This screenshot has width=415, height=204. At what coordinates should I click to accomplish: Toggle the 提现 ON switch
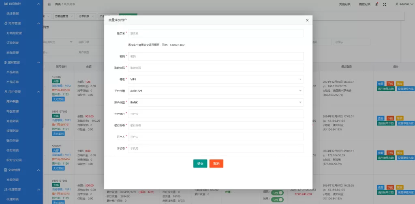pos(277,193)
